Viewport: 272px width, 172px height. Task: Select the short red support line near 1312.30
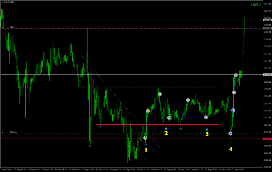(x=158, y=124)
